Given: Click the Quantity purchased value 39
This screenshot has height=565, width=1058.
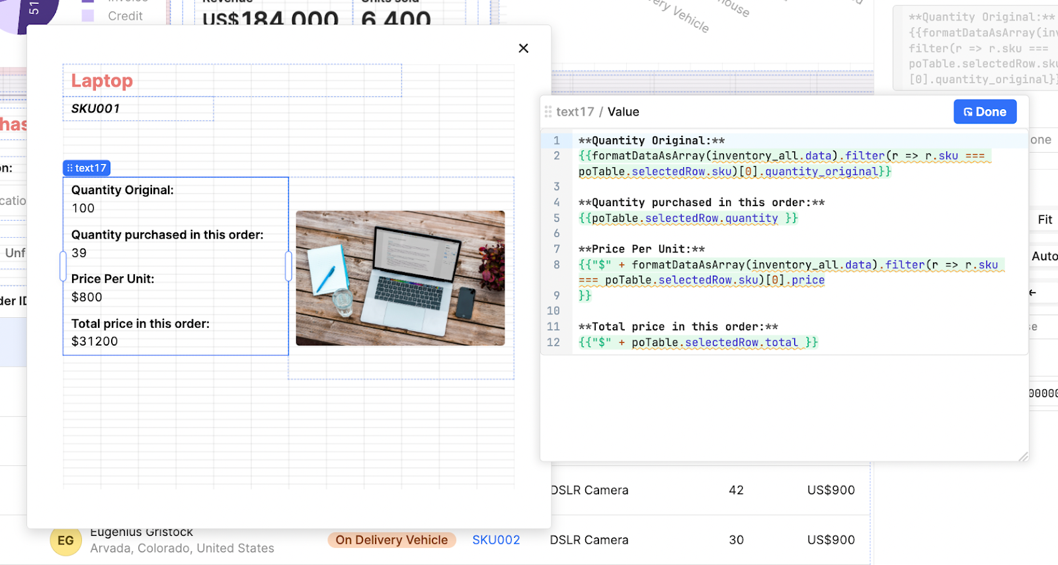Looking at the screenshot, I should pyautogui.click(x=79, y=253).
